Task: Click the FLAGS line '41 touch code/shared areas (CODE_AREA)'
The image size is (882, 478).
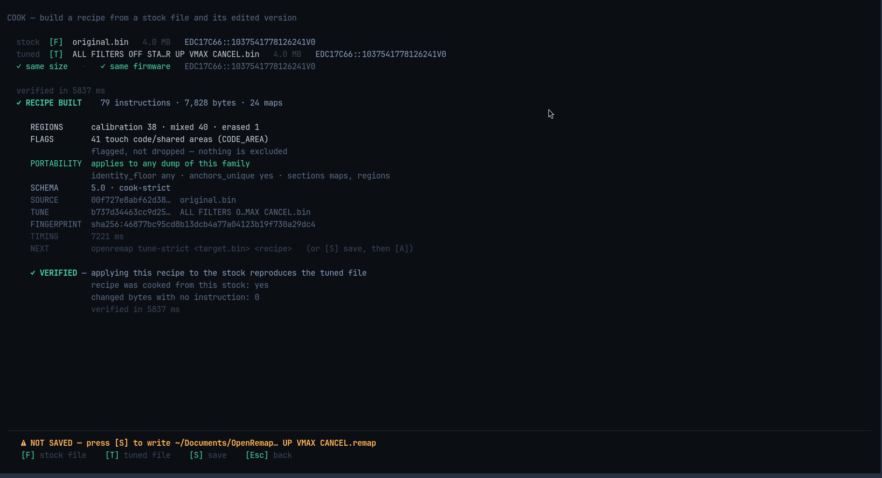Action: (x=180, y=139)
